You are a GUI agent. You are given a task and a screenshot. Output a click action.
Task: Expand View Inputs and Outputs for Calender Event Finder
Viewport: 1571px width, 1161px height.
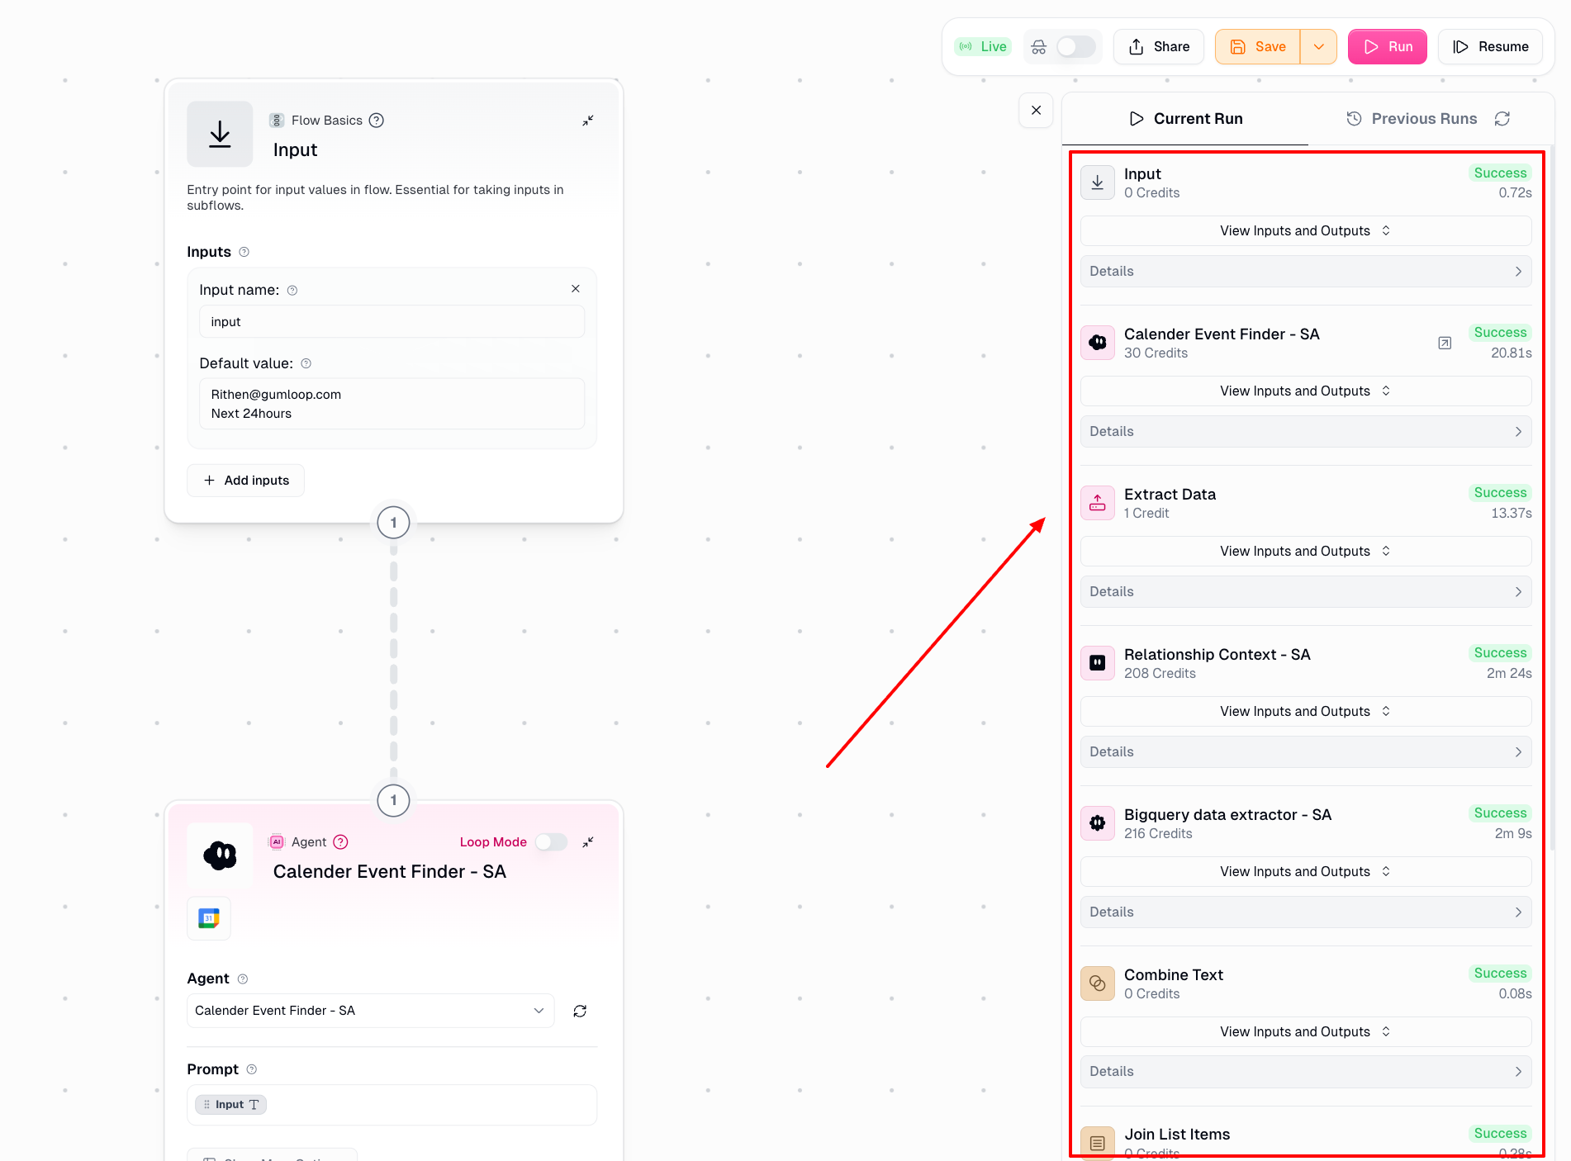tap(1306, 391)
